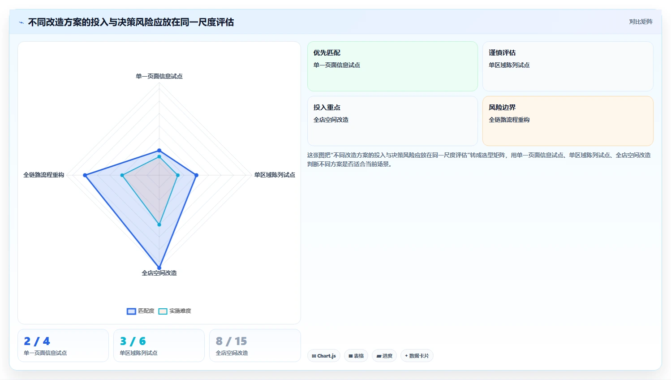
Task: Click the 匹配度 data point on 单区域陈列试点 axis
Action: 196,175
